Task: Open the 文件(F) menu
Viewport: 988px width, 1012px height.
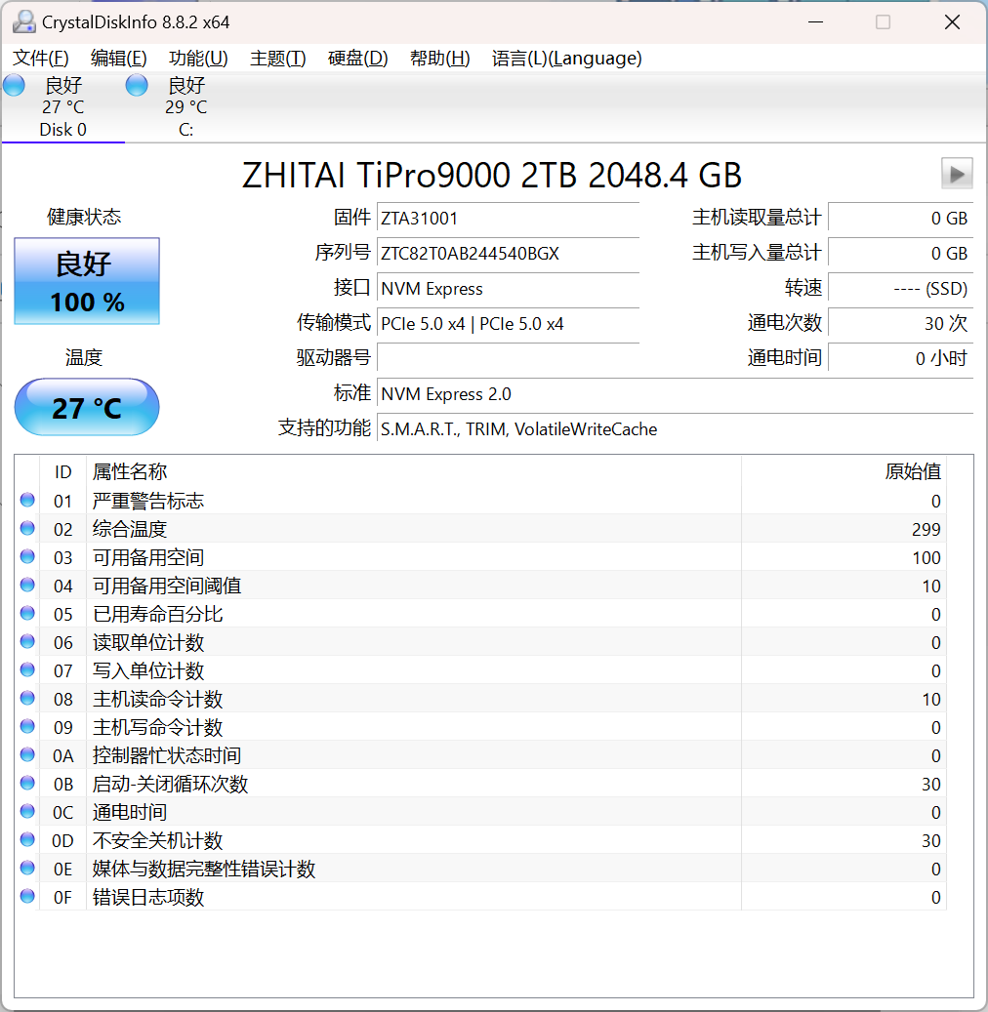Action: pyautogui.click(x=41, y=59)
